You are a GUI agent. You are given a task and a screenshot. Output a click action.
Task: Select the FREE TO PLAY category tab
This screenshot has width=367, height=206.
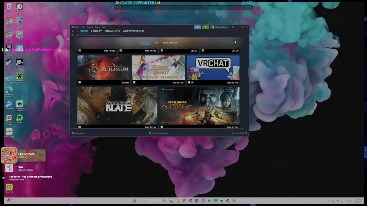point(170,43)
